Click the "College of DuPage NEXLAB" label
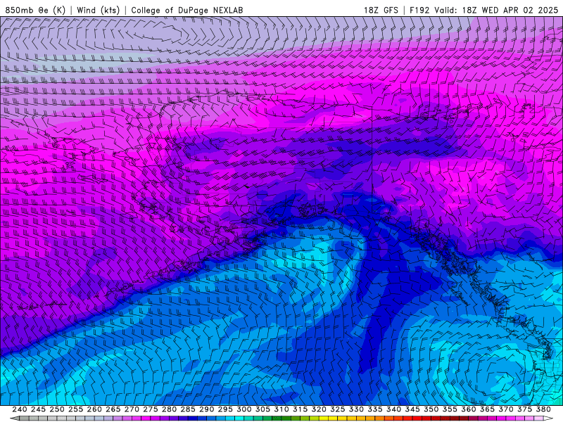 pos(187,10)
